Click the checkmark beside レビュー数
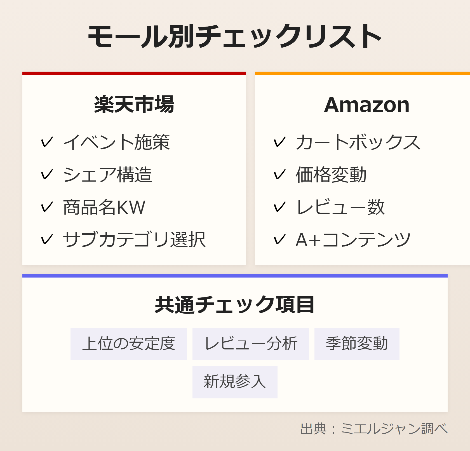This screenshot has height=451, width=470. 279,207
